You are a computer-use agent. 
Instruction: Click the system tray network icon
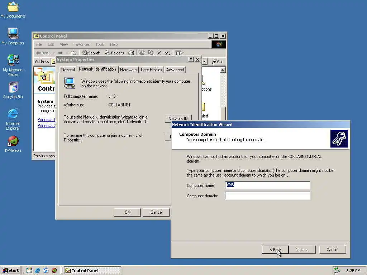[337, 270]
